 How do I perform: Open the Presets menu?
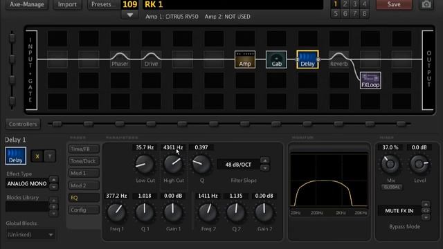pos(103,5)
